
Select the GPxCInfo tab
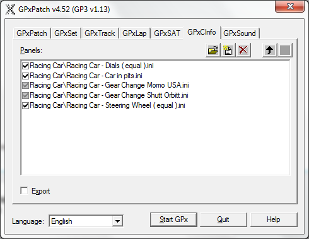202,32
